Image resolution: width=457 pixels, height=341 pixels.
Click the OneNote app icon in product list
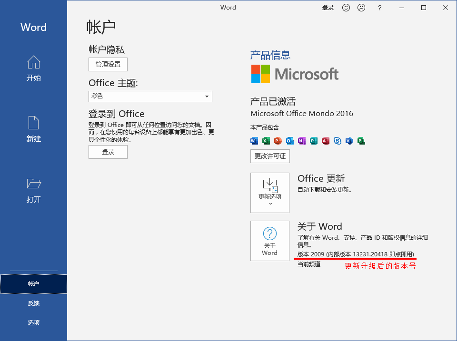click(302, 141)
